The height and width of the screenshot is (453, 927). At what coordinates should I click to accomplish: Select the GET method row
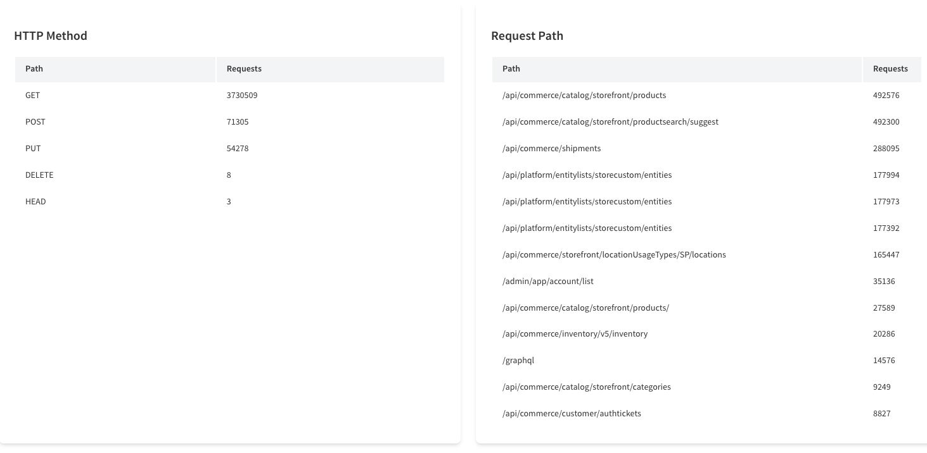coord(31,96)
